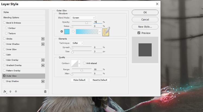The height and width of the screenshot is (112, 203).
Task: Click the Noise slider handle
Action: pyautogui.click(x=72, y=27)
